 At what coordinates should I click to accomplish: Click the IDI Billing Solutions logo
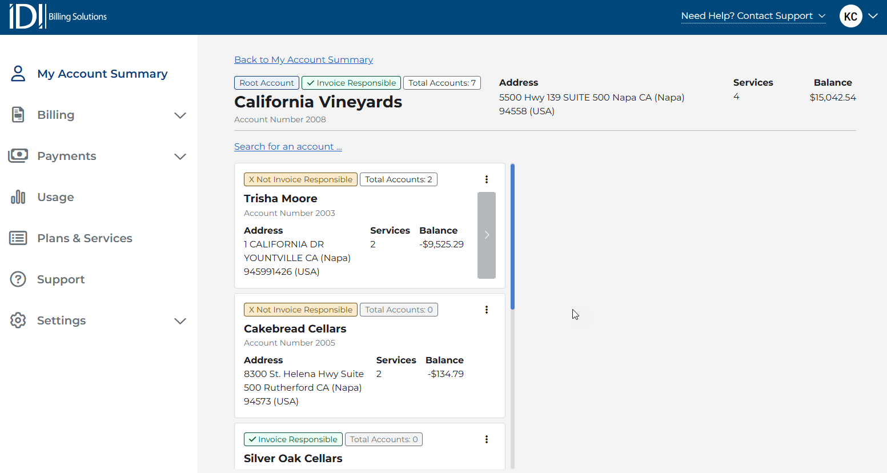[x=58, y=17]
